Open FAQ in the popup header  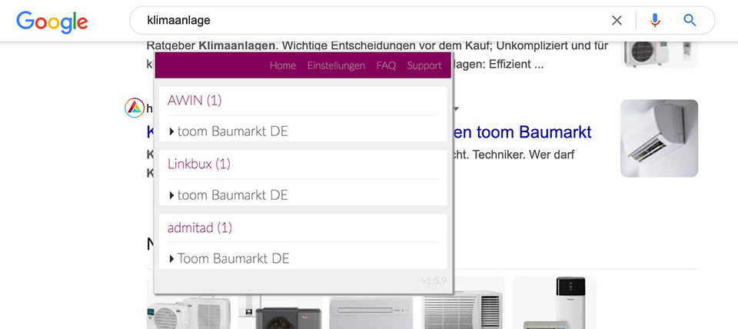pyautogui.click(x=386, y=66)
